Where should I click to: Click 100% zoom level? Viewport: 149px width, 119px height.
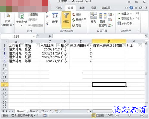110,115
